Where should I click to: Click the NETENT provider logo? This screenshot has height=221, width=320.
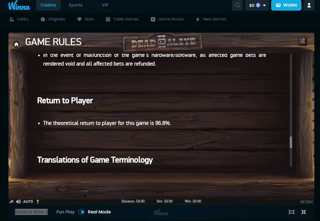(307, 202)
